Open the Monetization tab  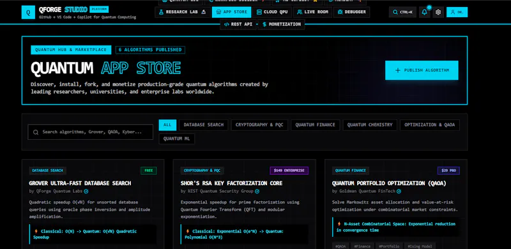pos(281,24)
